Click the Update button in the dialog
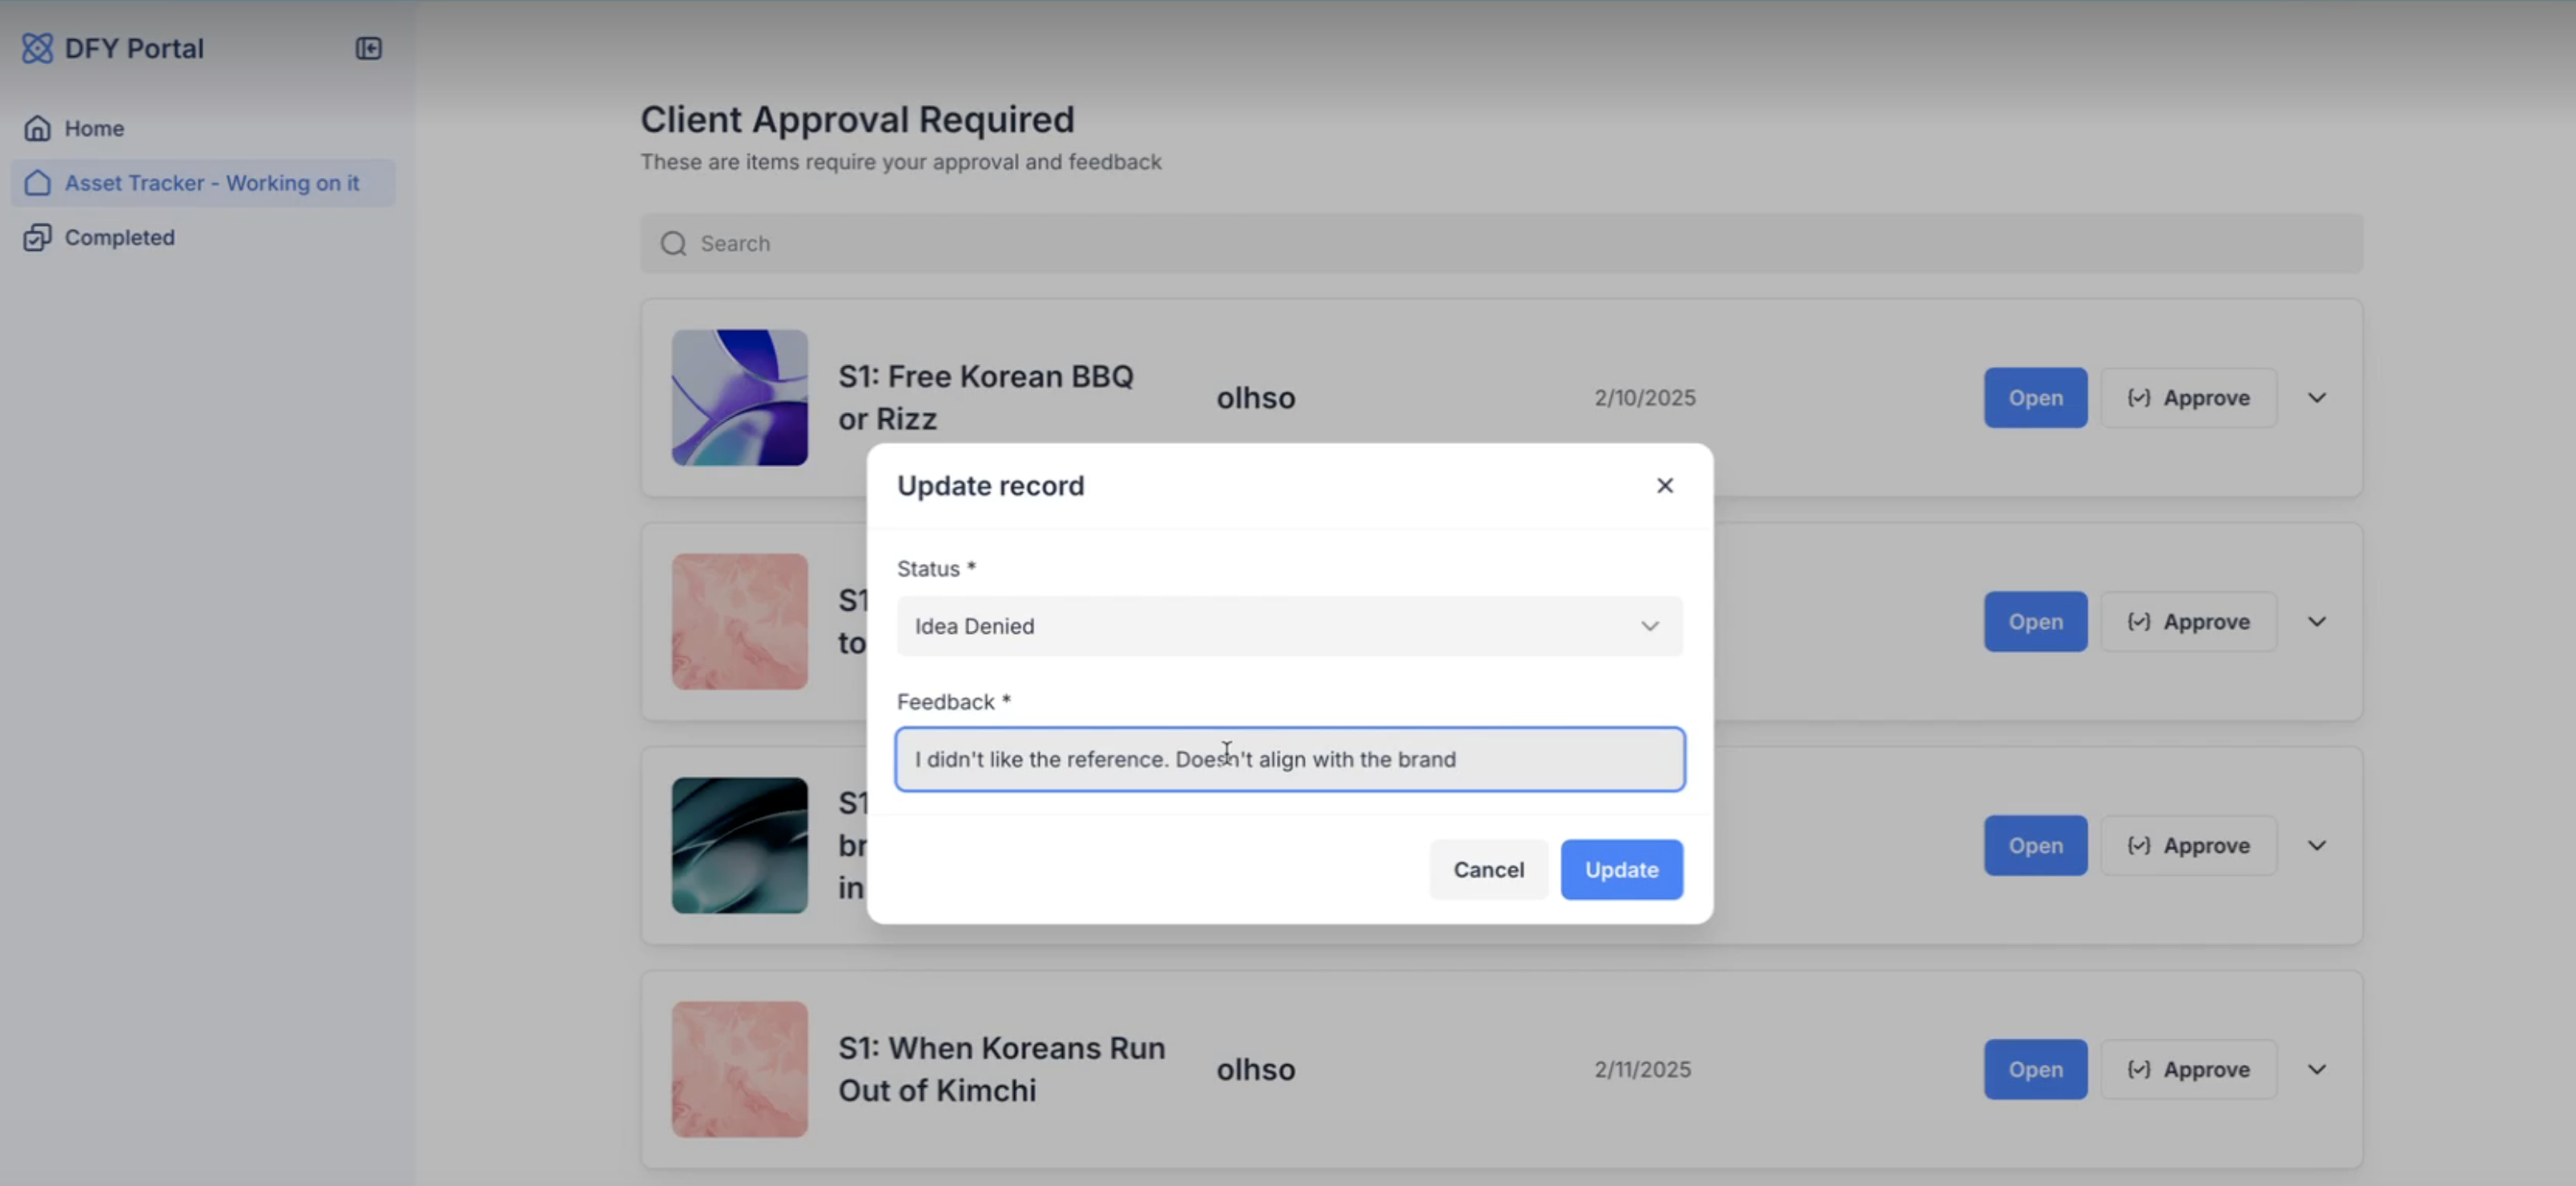Image resolution: width=2576 pixels, height=1186 pixels. coord(1621,869)
